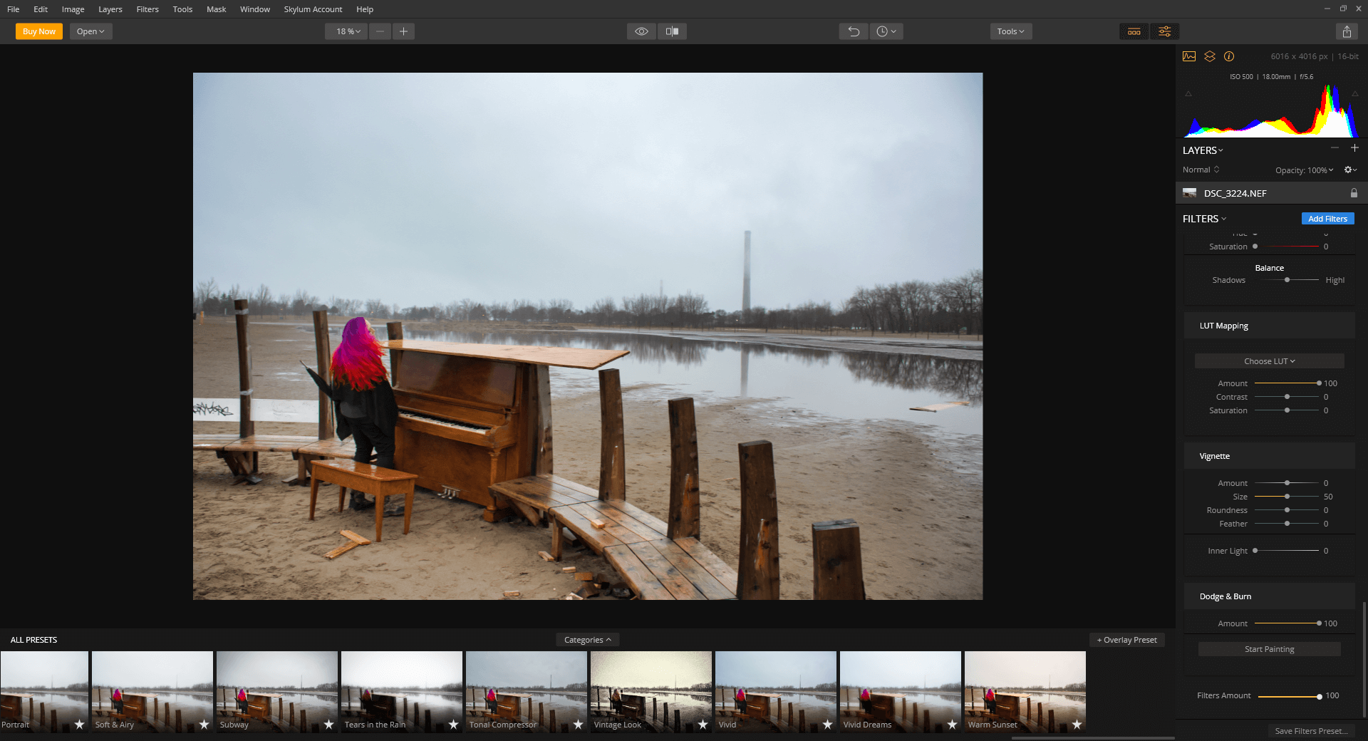Screen dimensions: 1368x741
Task: Open the 18% zoom level dropdown
Action: tap(348, 31)
